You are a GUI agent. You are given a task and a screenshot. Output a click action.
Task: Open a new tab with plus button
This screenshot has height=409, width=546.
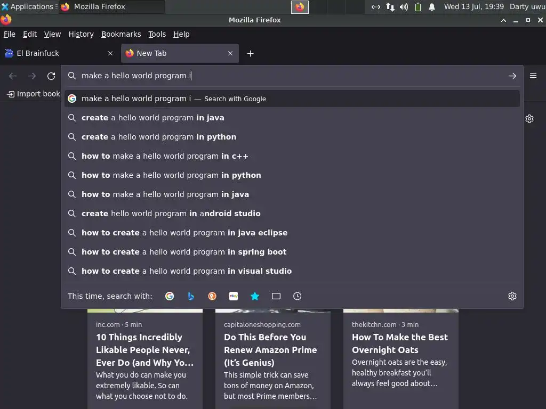pos(251,54)
